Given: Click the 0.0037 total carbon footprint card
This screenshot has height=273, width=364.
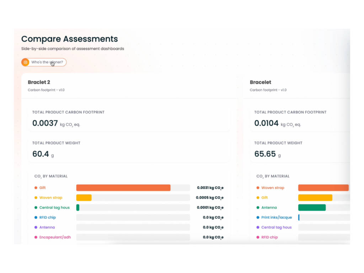Looking at the screenshot, I should (129, 119).
